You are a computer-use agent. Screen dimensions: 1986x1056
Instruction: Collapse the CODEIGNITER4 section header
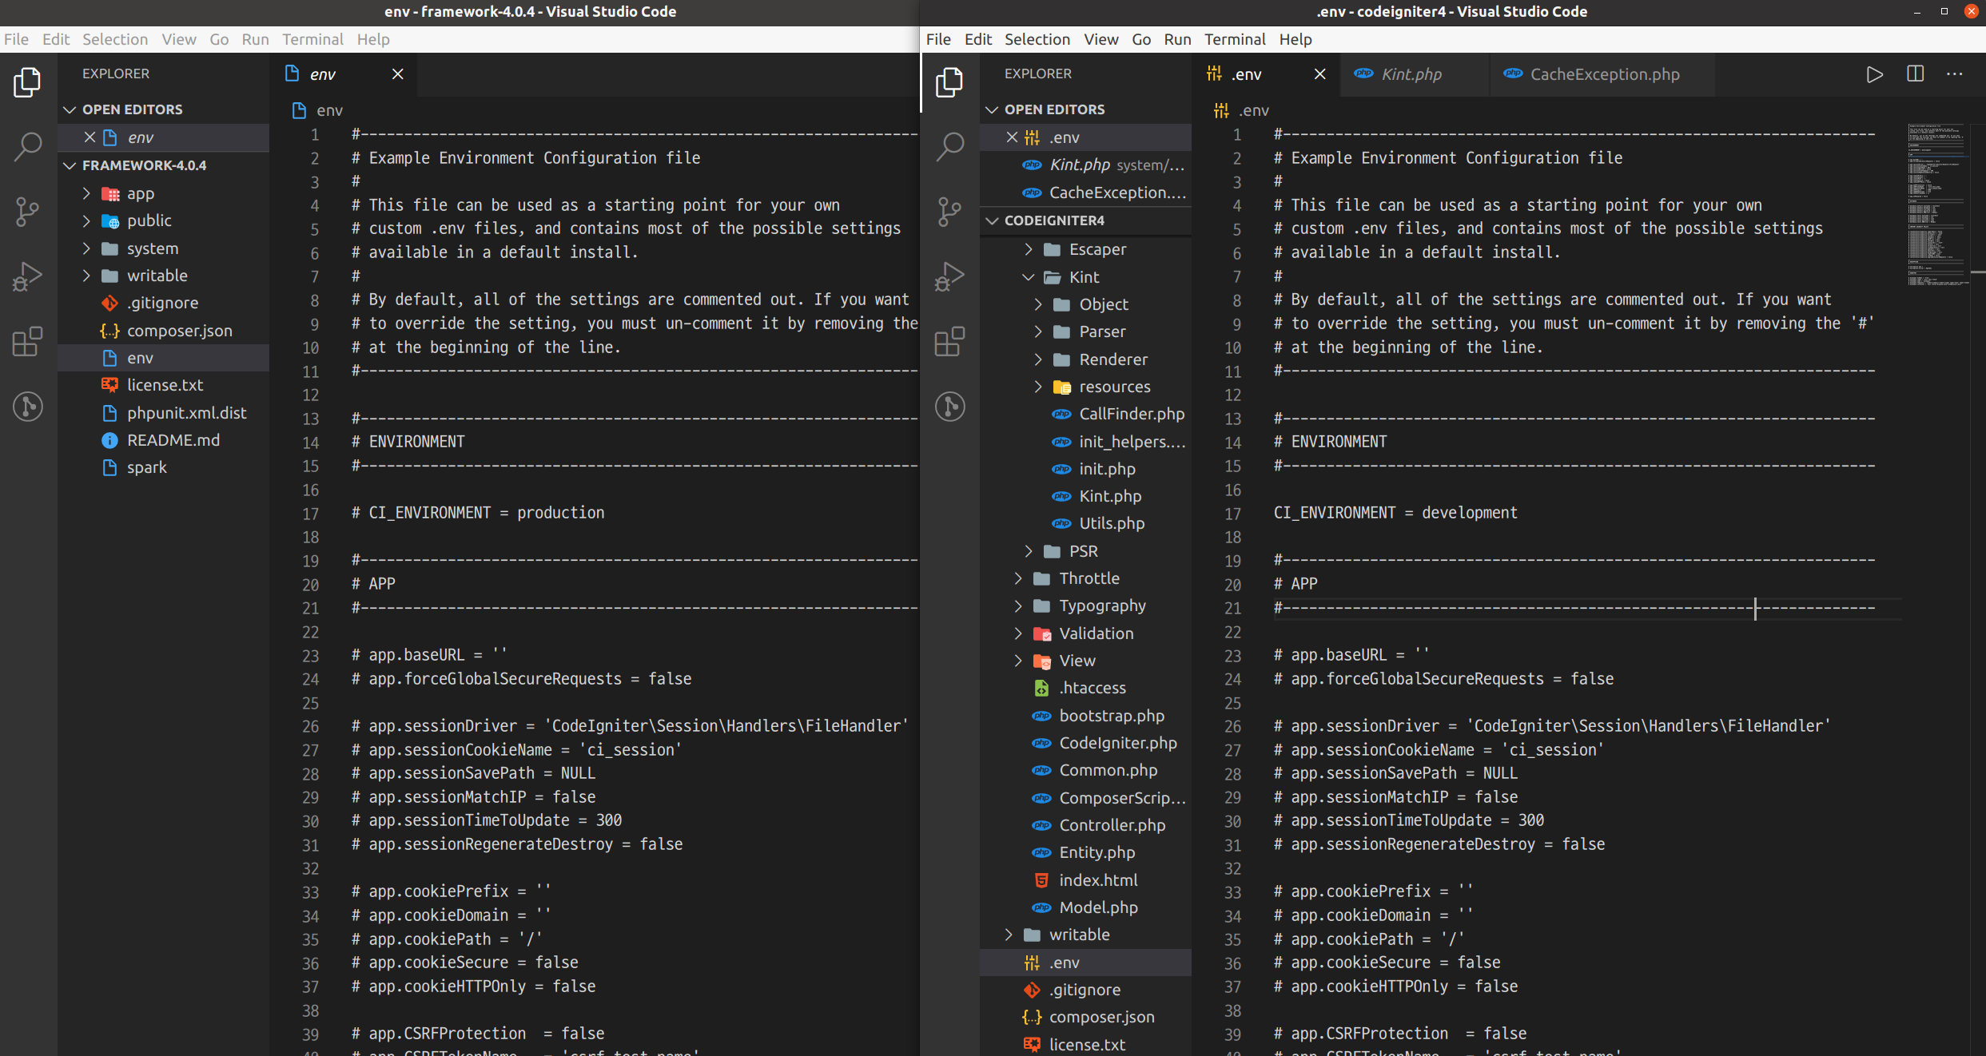[x=1085, y=220]
